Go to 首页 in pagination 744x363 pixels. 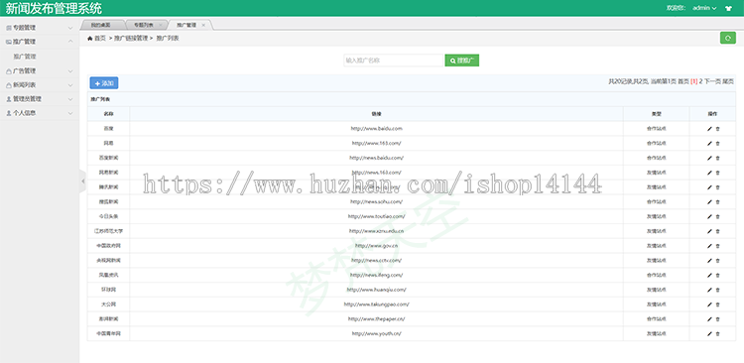pyautogui.click(x=682, y=81)
